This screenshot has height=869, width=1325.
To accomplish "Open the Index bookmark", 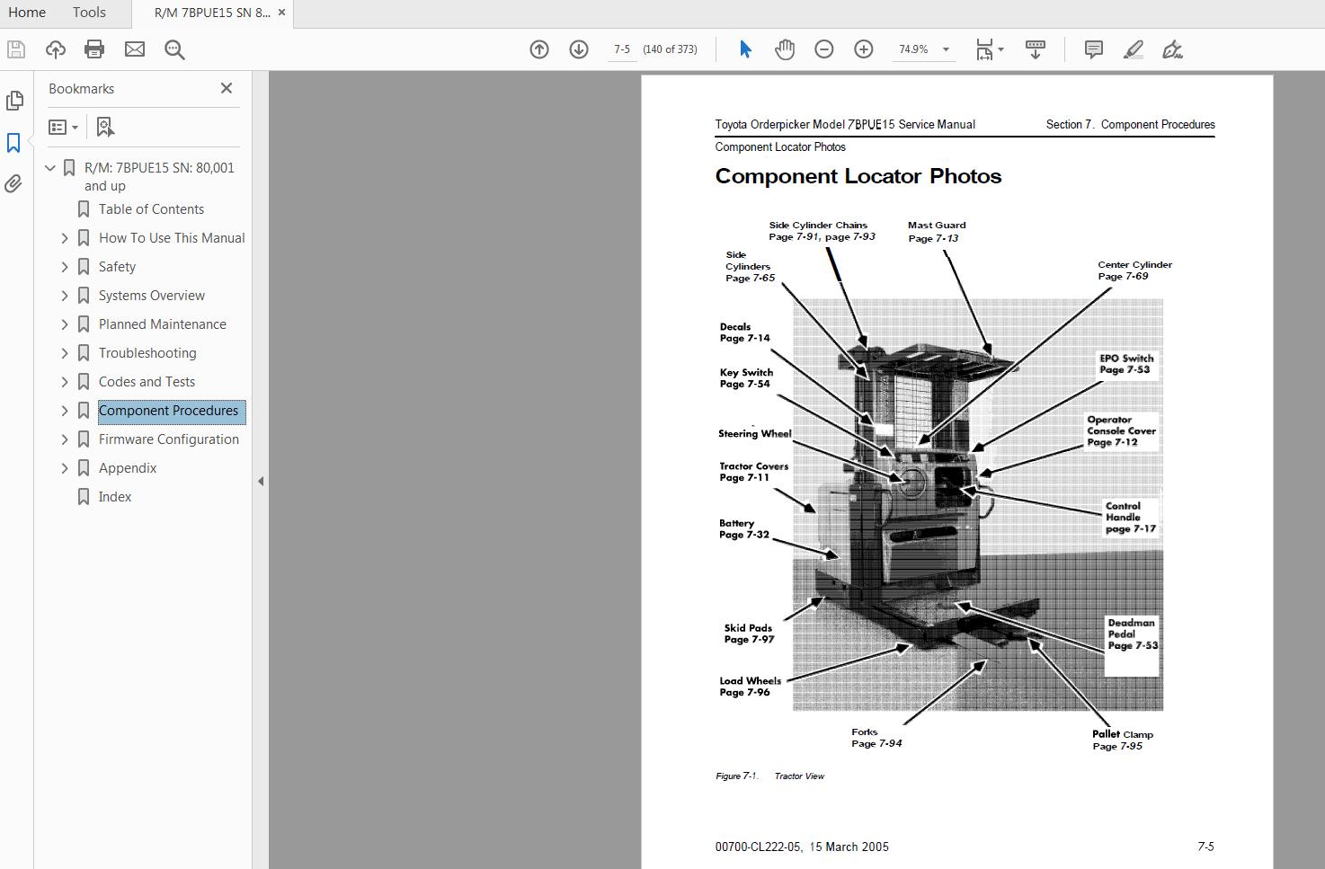I will pos(115,497).
